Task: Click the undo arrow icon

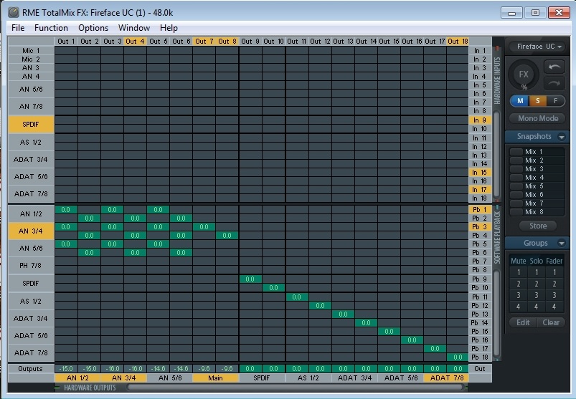Action: [x=555, y=67]
